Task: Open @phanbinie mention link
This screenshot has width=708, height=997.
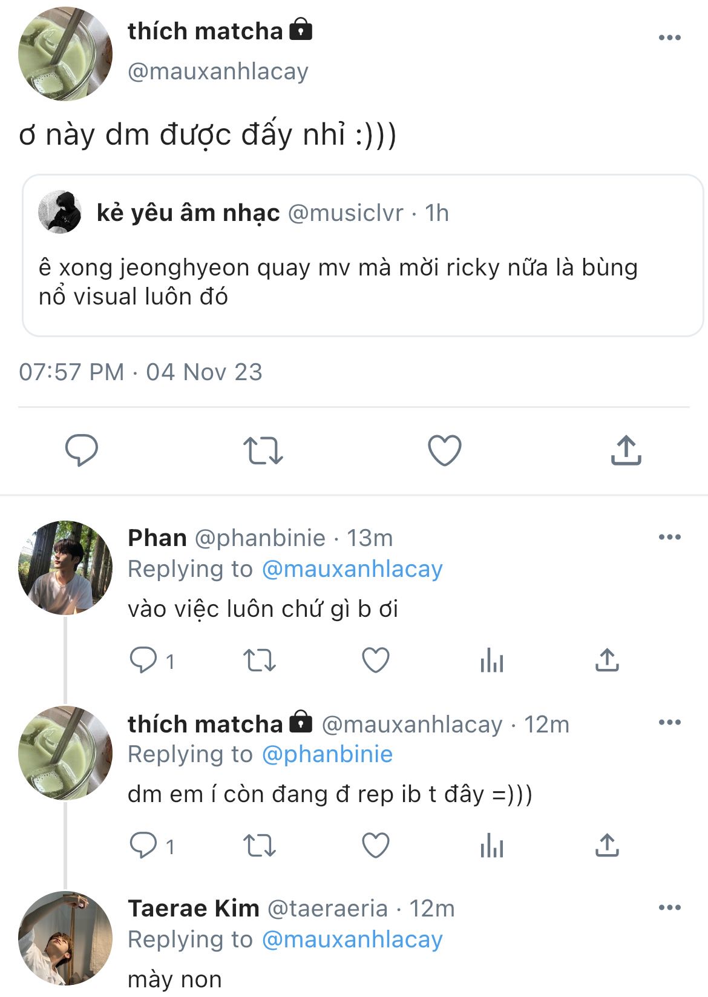Action: tap(327, 754)
